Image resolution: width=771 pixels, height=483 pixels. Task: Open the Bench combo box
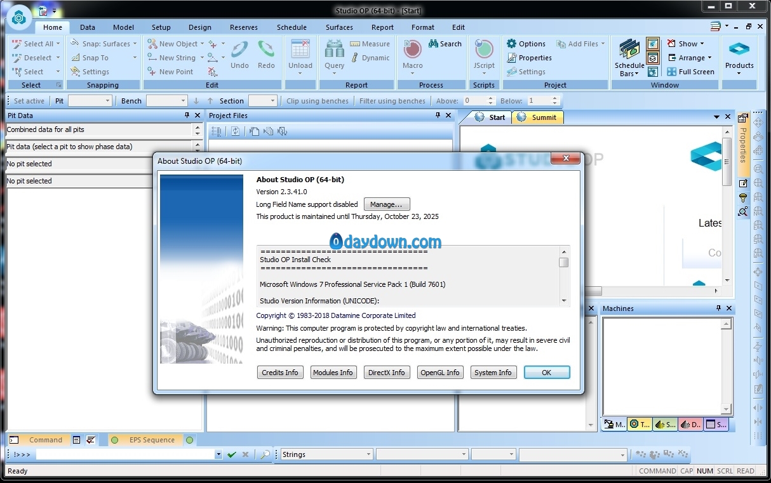(167, 101)
